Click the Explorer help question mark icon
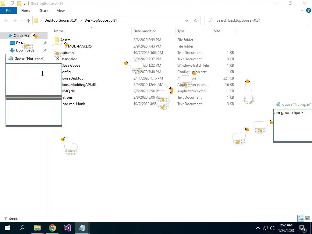The image size is (312, 234). [308, 11]
